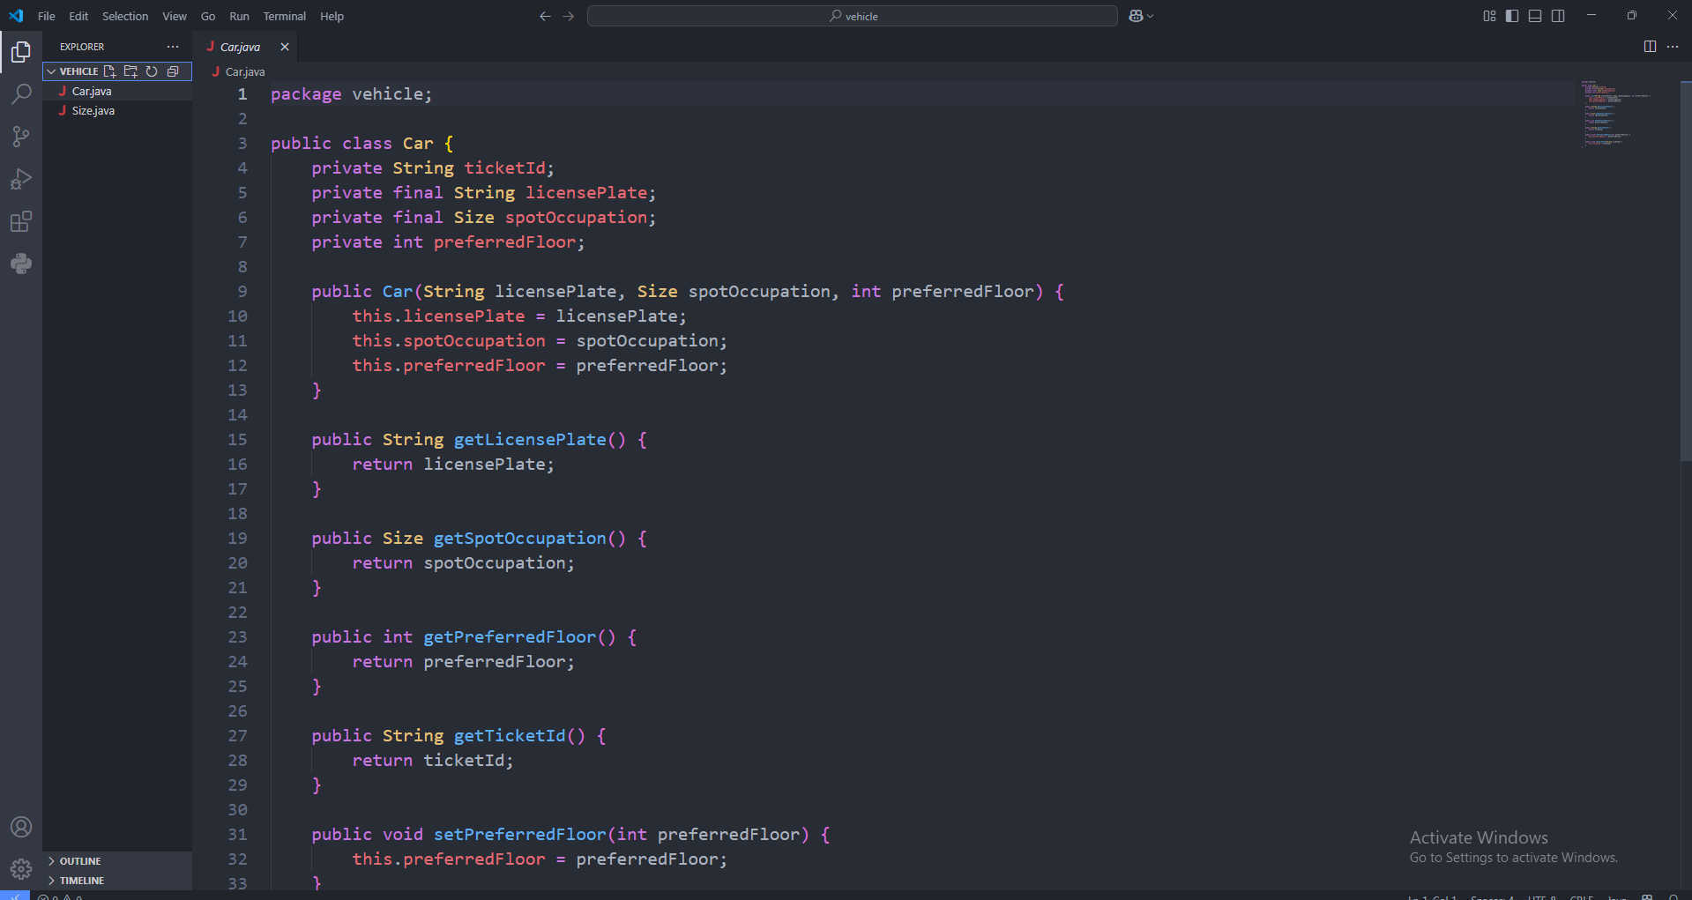Click the New Folder icon in VEHICLE header
Viewport: 1692px width, 900px height.
tap(130, 71)
